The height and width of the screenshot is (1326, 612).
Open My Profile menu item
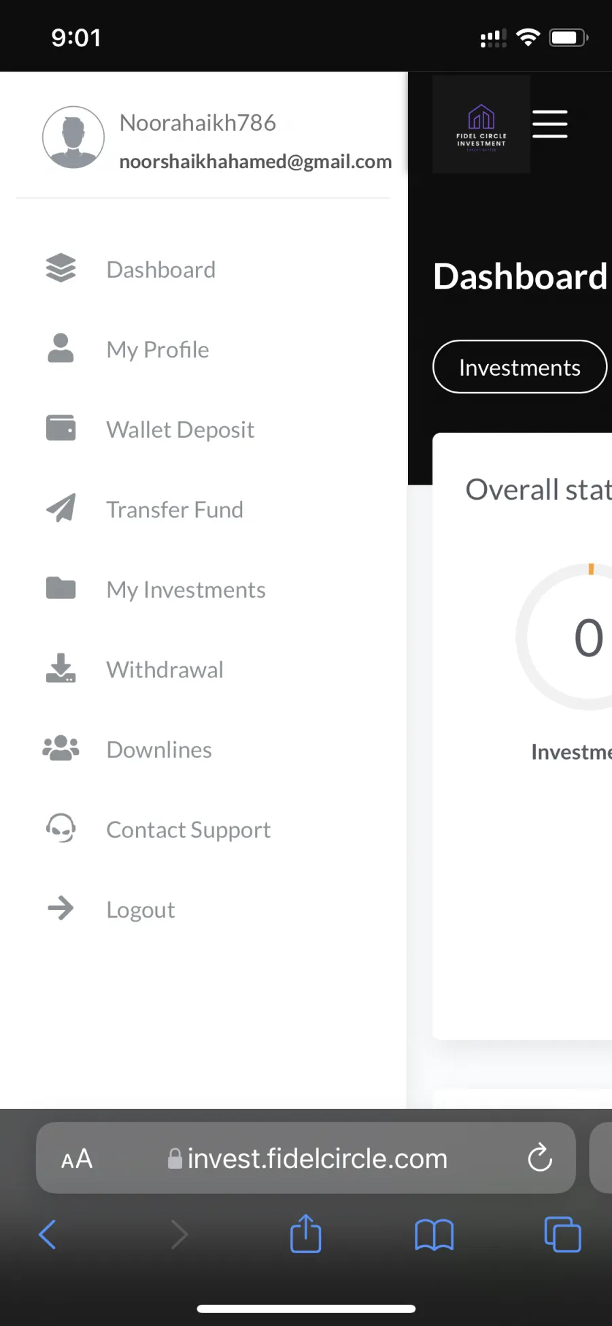[x=157, y=349]
